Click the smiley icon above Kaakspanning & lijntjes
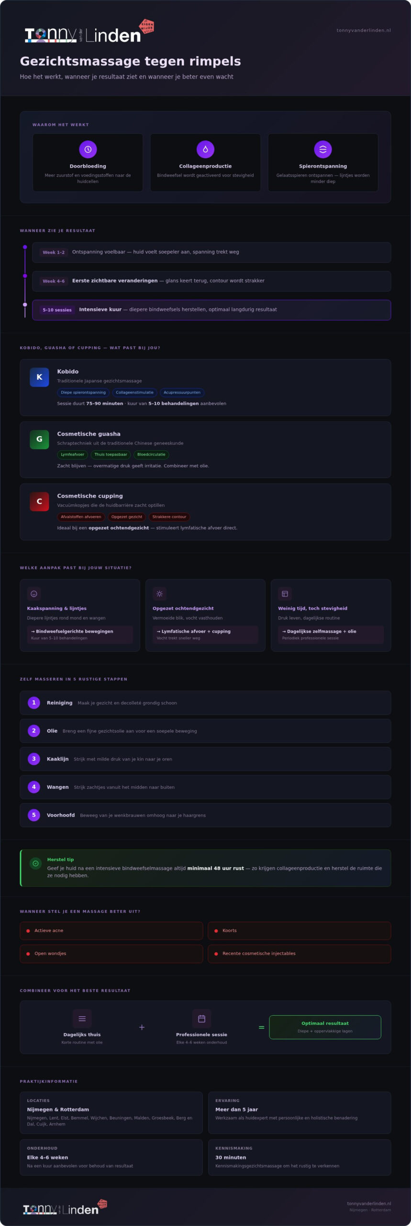The height and width of the screenshot is (1226, 411). tap(34, 594)
